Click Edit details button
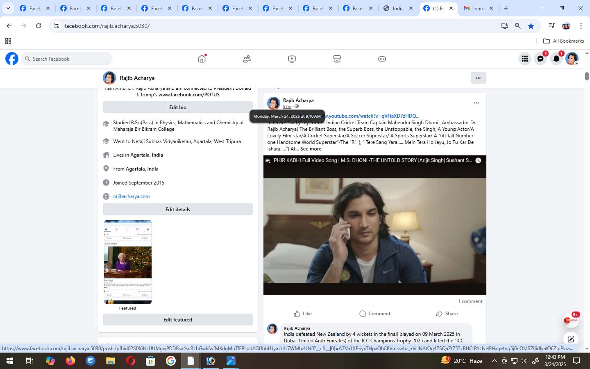The image size is (590, 369). (178, 210)
